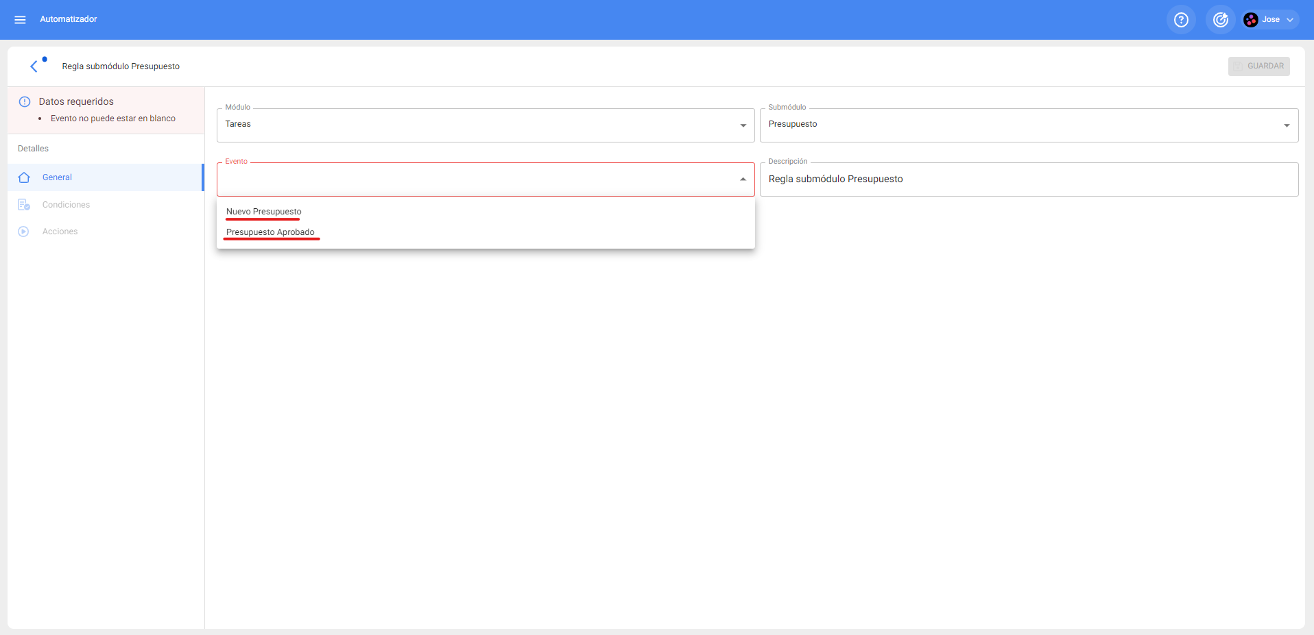
Task: Open user menu chevron next to Jose
Action: [x=1290, y=20]
